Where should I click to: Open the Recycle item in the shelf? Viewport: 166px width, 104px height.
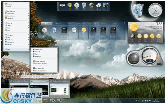tap(54, 32)
